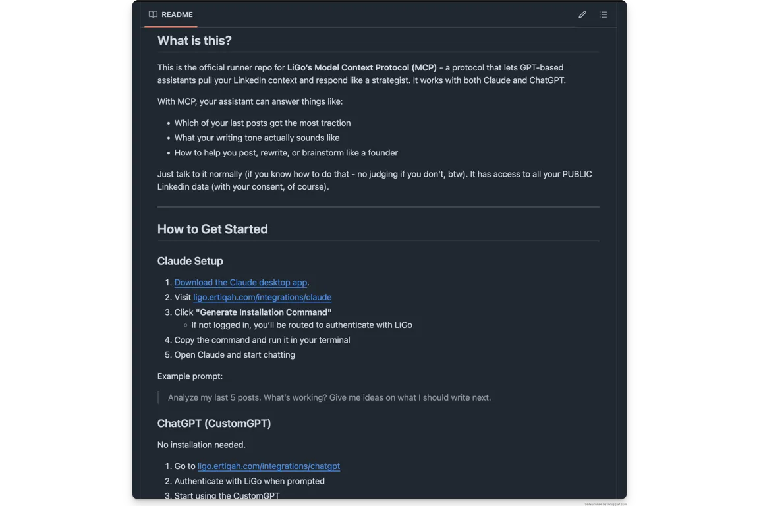Click bullet about posts getting most traction
This screenshot has width=759, height=506.
(262, 123)
